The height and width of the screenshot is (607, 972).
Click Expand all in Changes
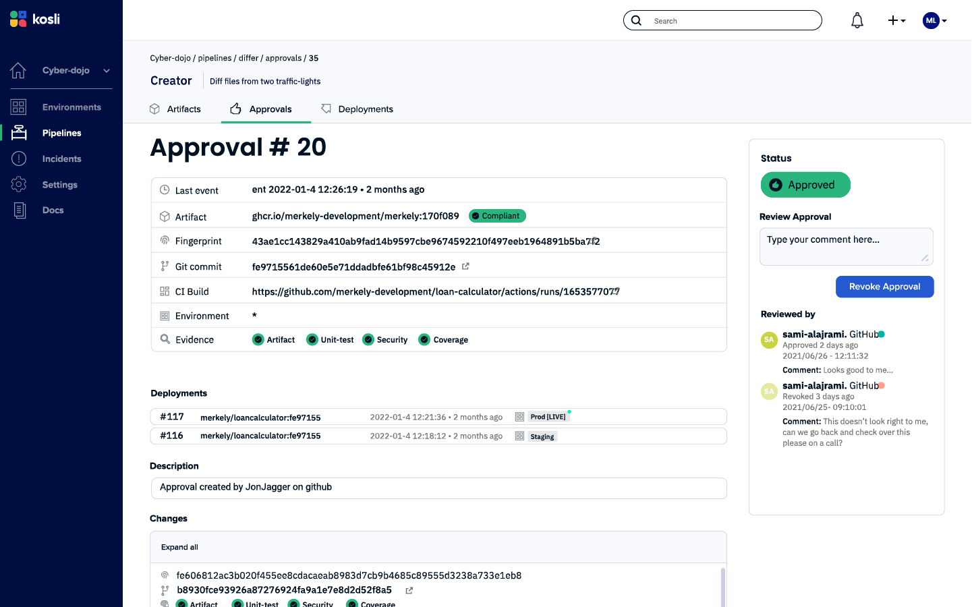coord(179,547)
